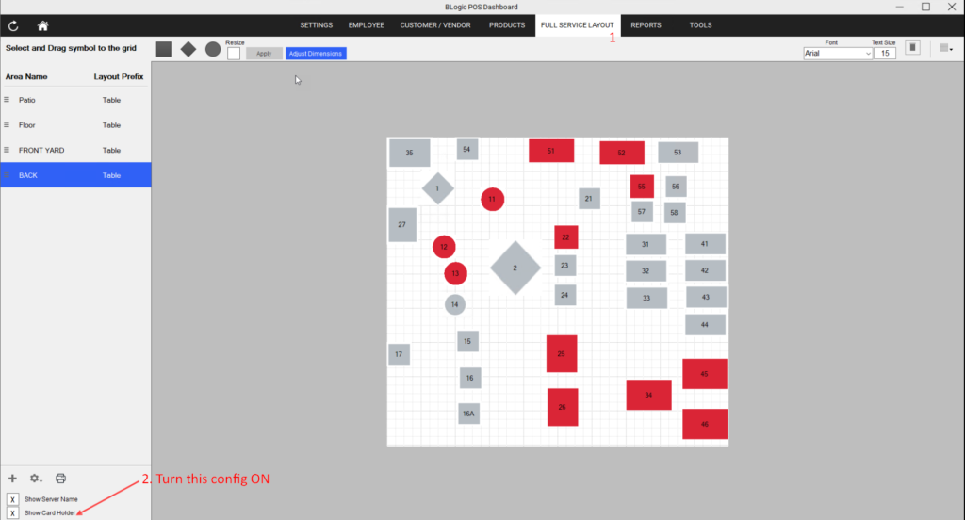The width and height of the screenshot is (965, 520).
Task: Click the plus icon to add area
Action: coord(12,479)
